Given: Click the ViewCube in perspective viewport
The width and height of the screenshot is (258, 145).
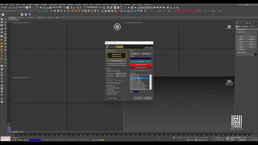Looking at the screenshot, I should [229, 82].
